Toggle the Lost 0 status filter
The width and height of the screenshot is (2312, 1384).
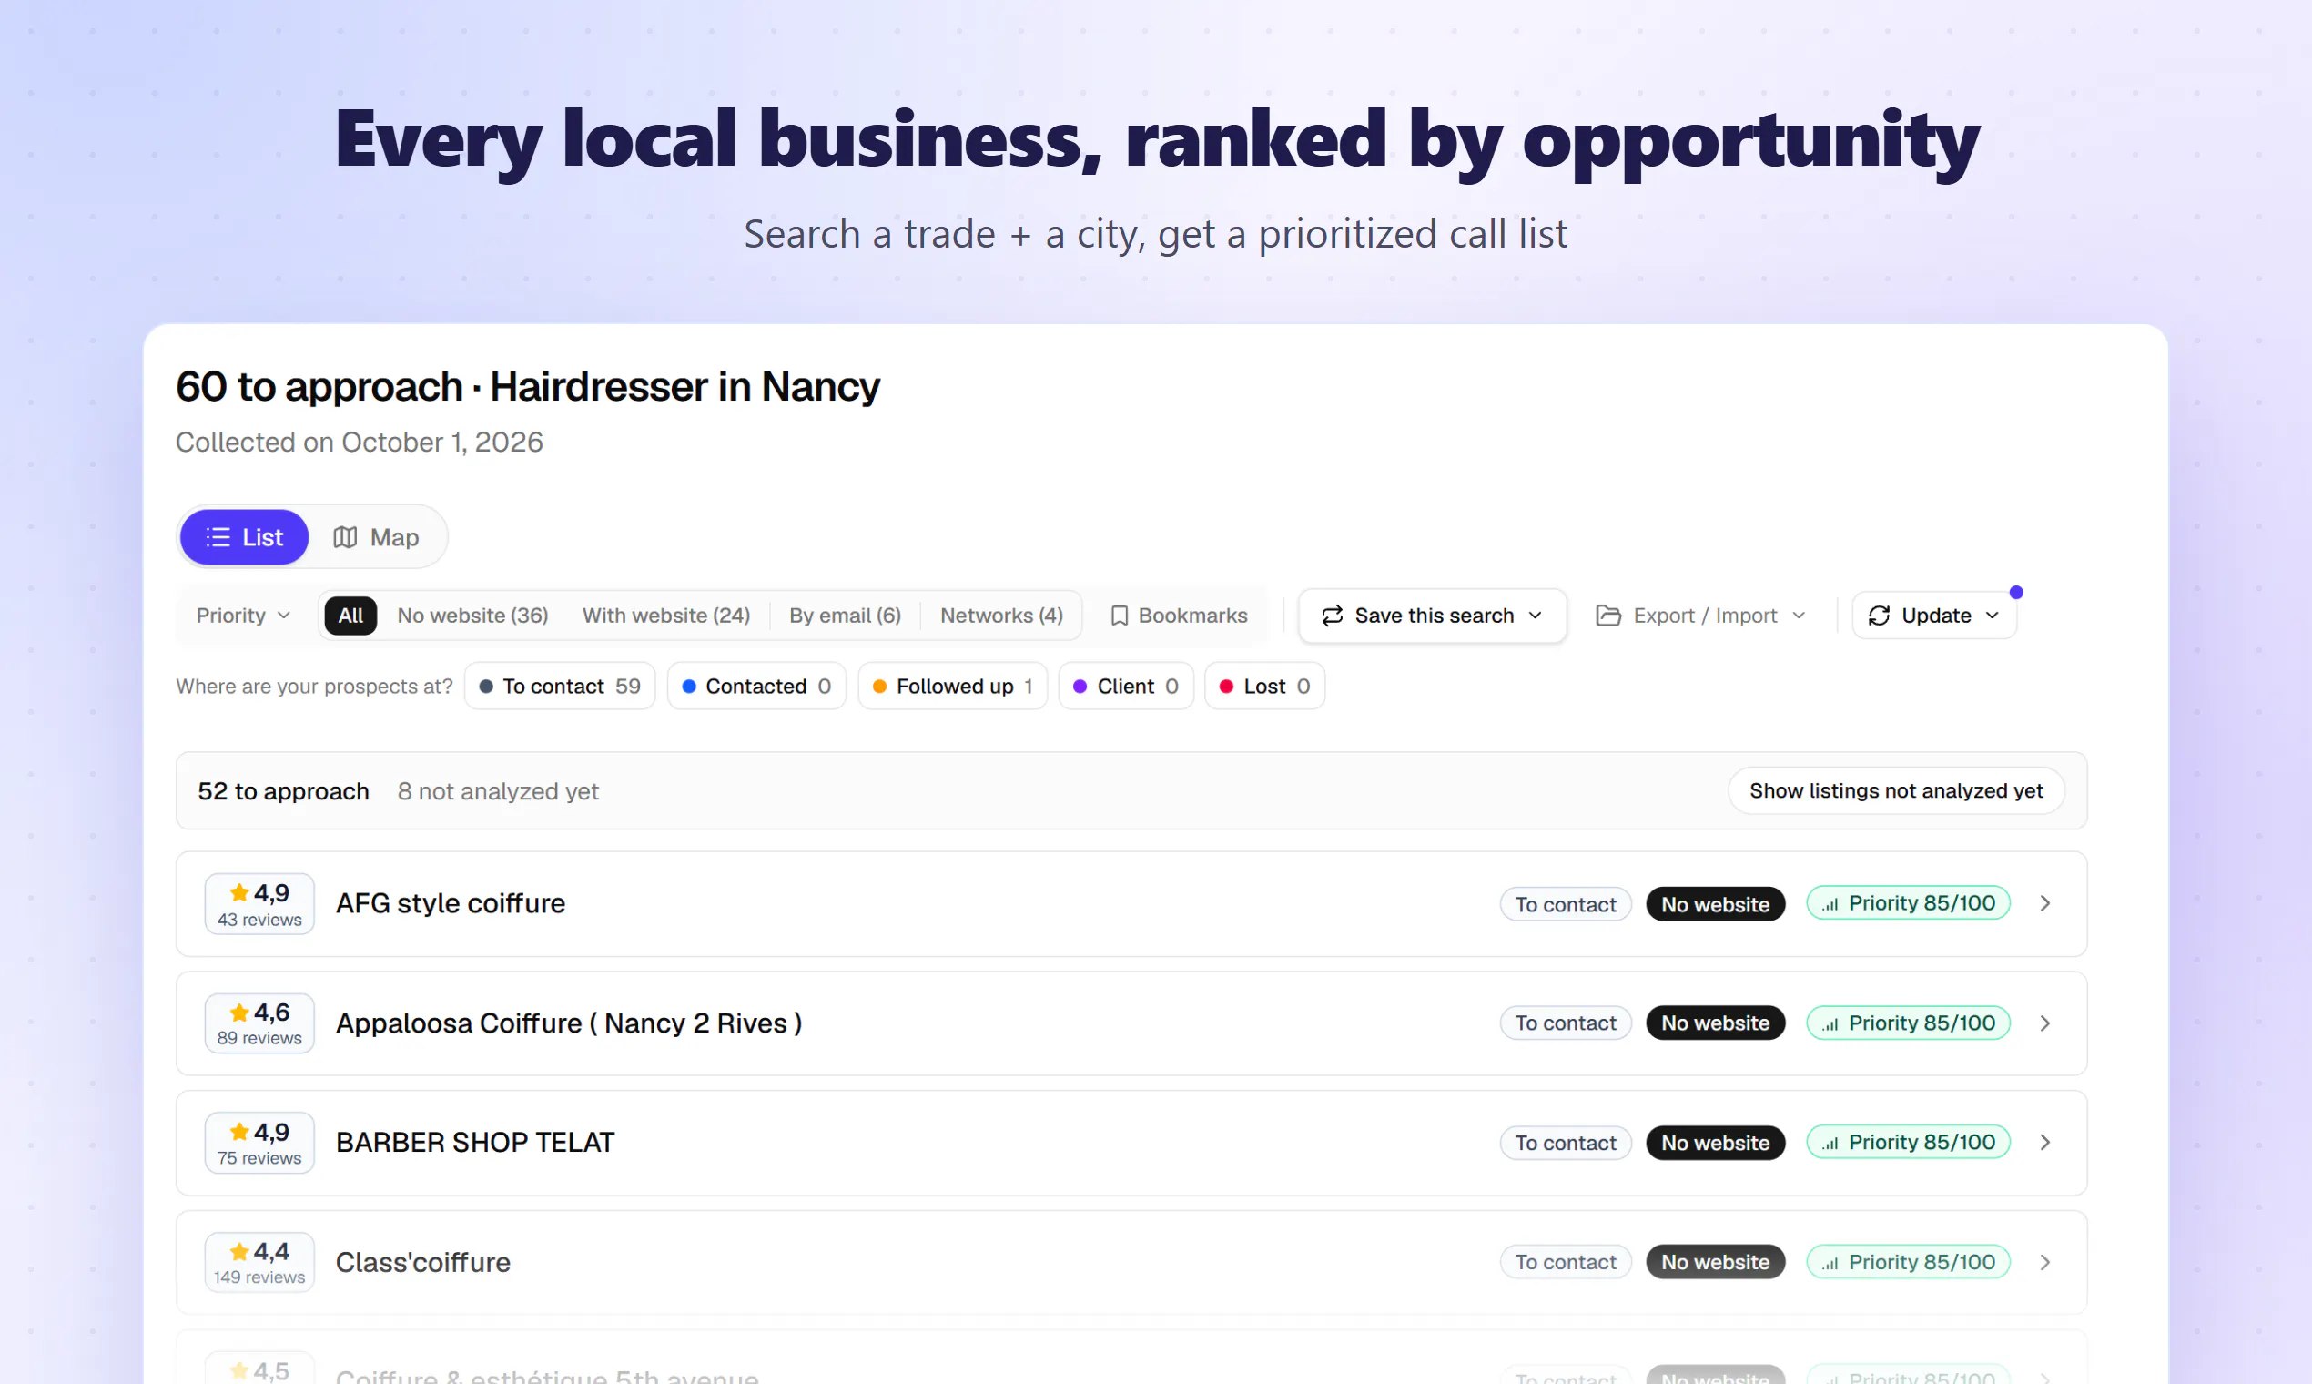pos(1265,687)
